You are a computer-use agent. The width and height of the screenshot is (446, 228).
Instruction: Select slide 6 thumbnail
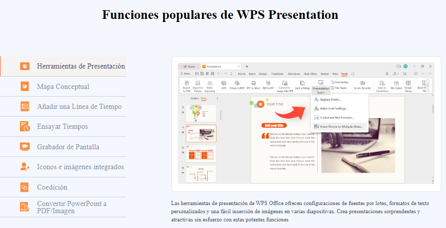coord(201,174)
